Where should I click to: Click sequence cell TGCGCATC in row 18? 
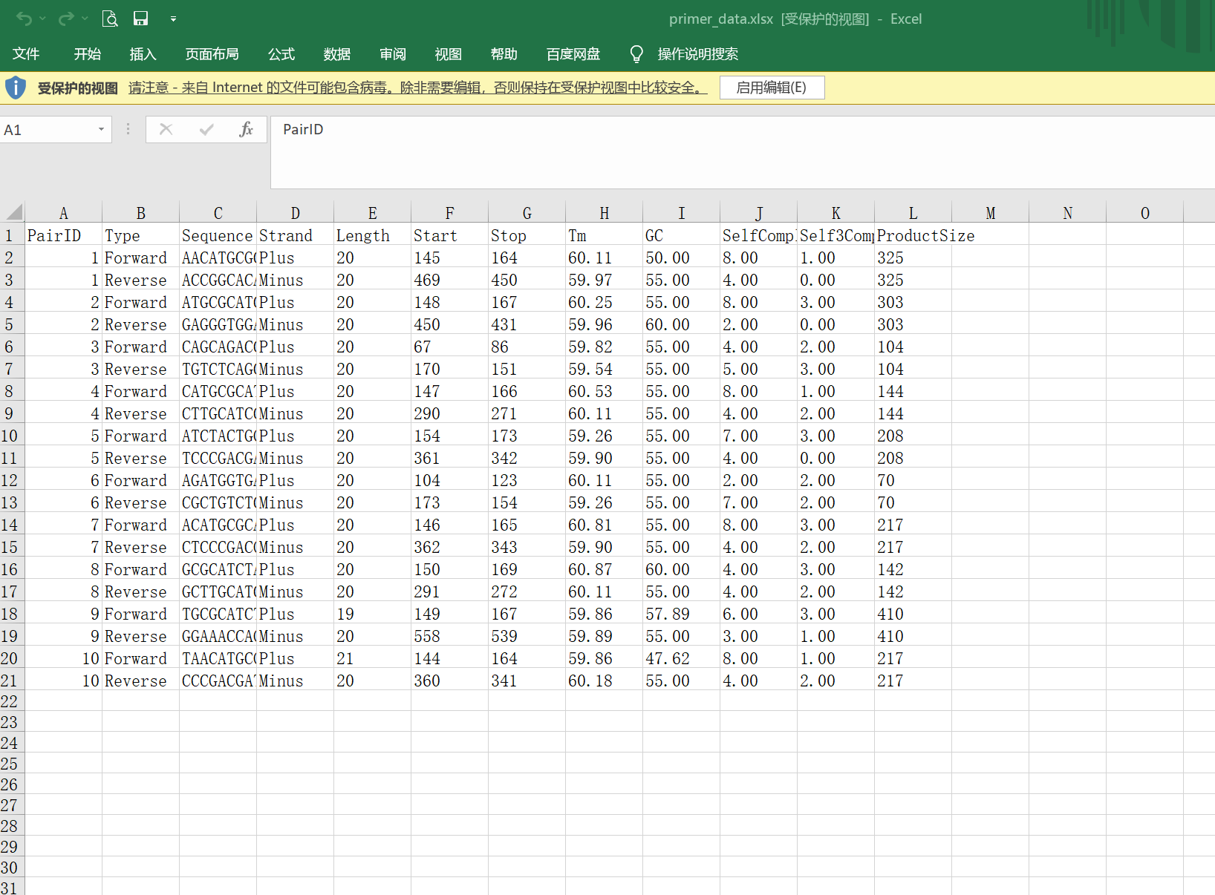218,614
